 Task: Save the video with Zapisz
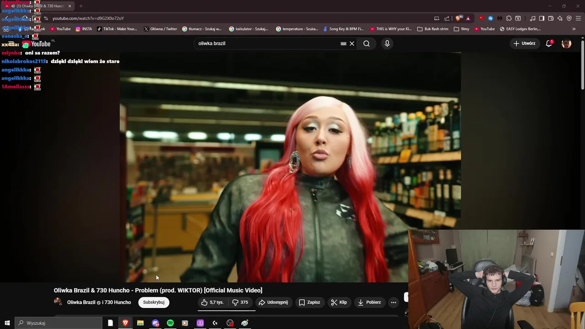click(x=309, y=302)
